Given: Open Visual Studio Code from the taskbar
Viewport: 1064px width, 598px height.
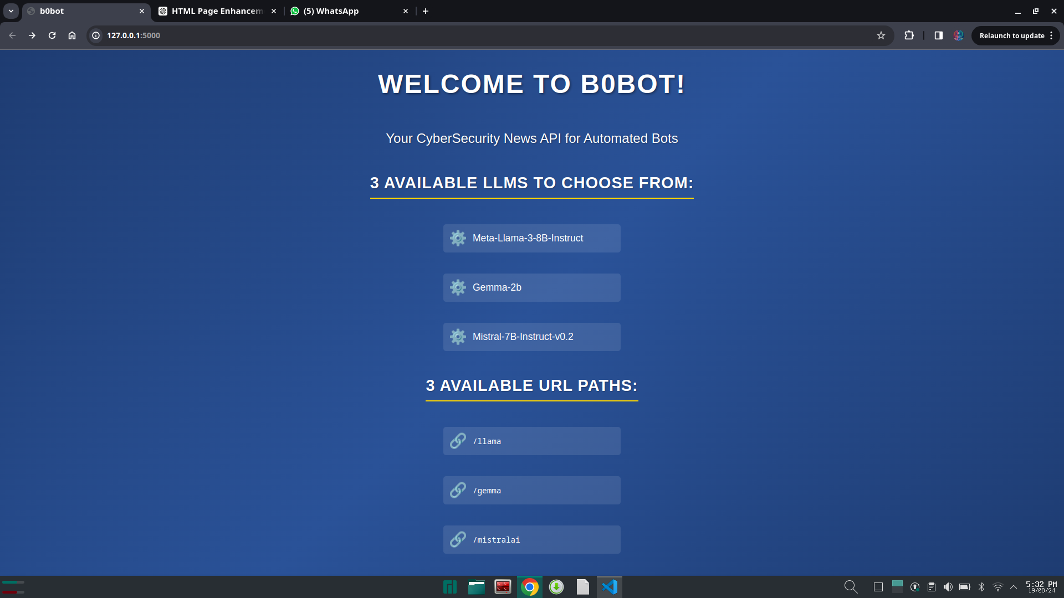Looking at the screenshot, I should tap(610, 587).
